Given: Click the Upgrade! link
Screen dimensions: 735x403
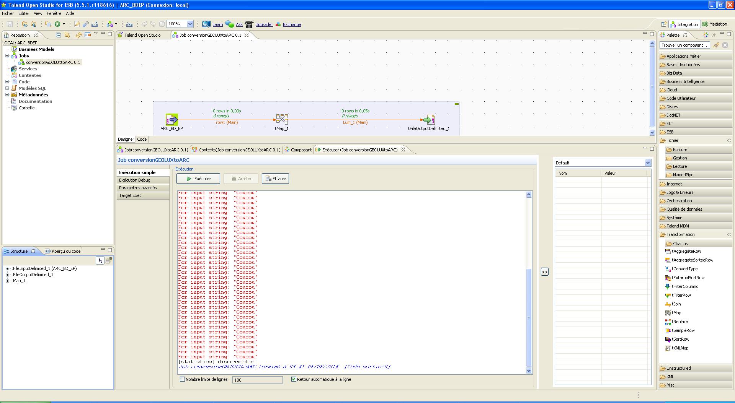Looking at the screenshot, I should [264, 24].
